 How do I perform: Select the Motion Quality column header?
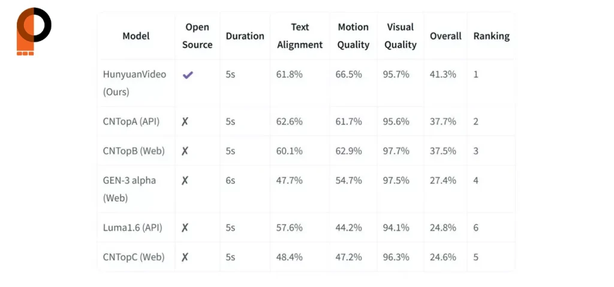coord(354,36)
